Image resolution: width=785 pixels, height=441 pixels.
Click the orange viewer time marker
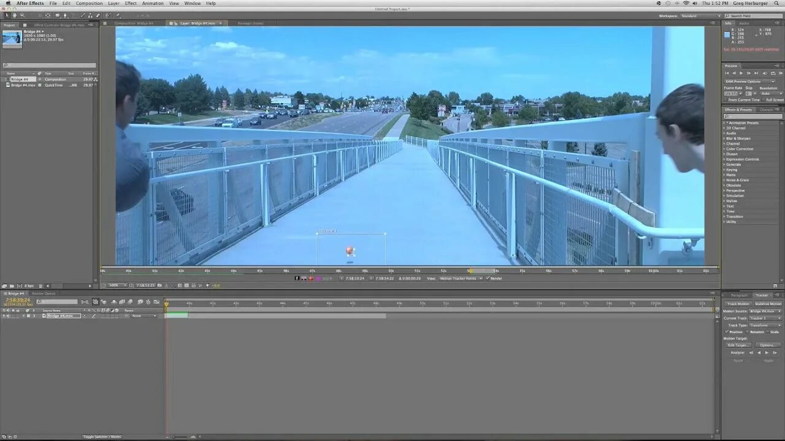(x=470, y=270)
